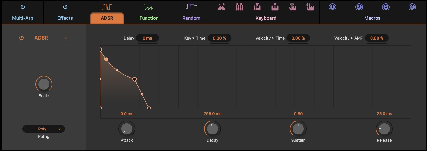Click the single finger press icon
Screen dimensions: 427x151
pyautogui.click(x=292, y=6)
